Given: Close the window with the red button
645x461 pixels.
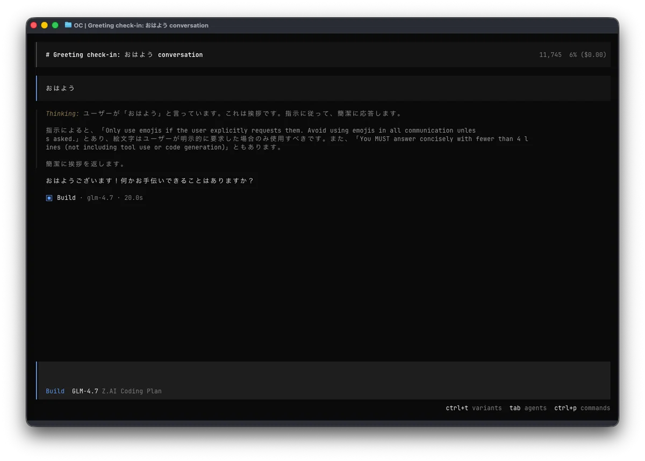Looking at the screenshot, I should [34, 25].
